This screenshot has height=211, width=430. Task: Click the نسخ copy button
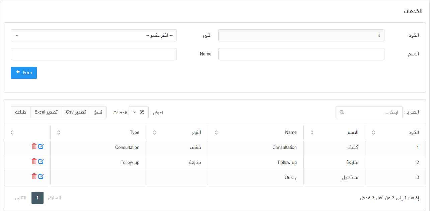click(x=98, y=112)
